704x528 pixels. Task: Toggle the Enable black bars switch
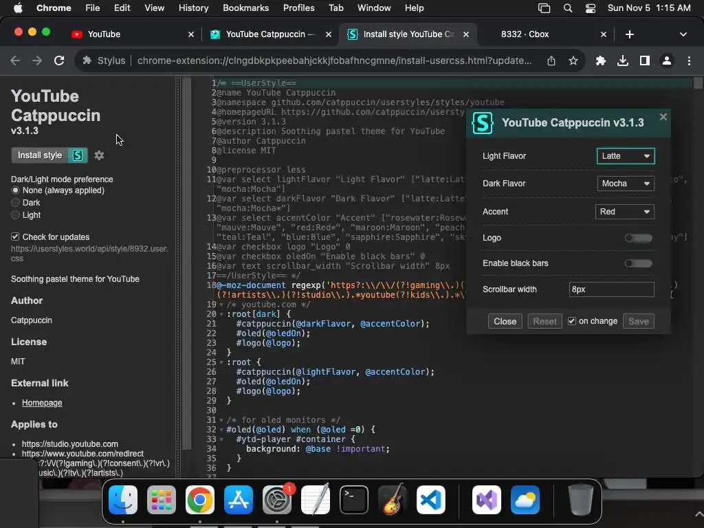639,263
